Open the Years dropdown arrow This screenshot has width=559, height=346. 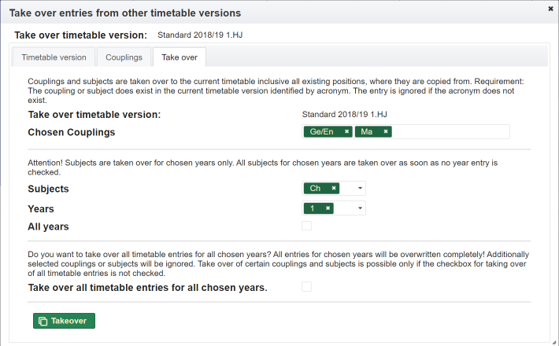[360, 208]
